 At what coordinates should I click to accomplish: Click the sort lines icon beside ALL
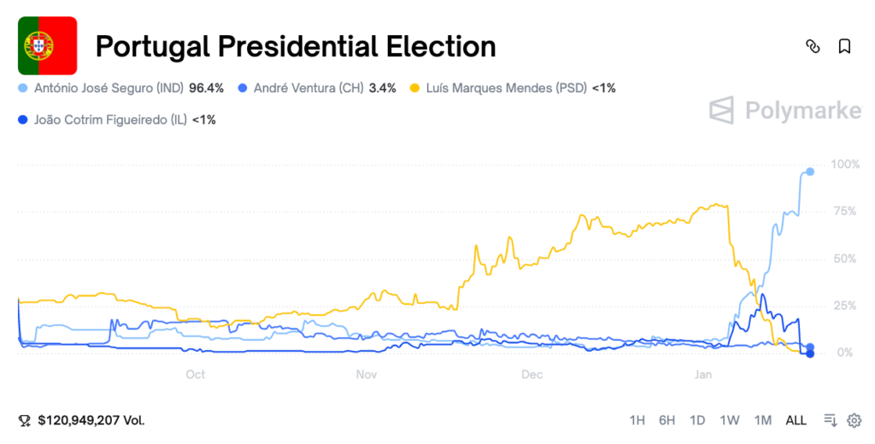click(x=830, y=420)
